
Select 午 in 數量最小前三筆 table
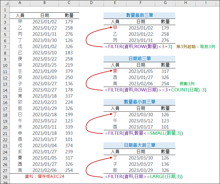click(x=115, y=121)
